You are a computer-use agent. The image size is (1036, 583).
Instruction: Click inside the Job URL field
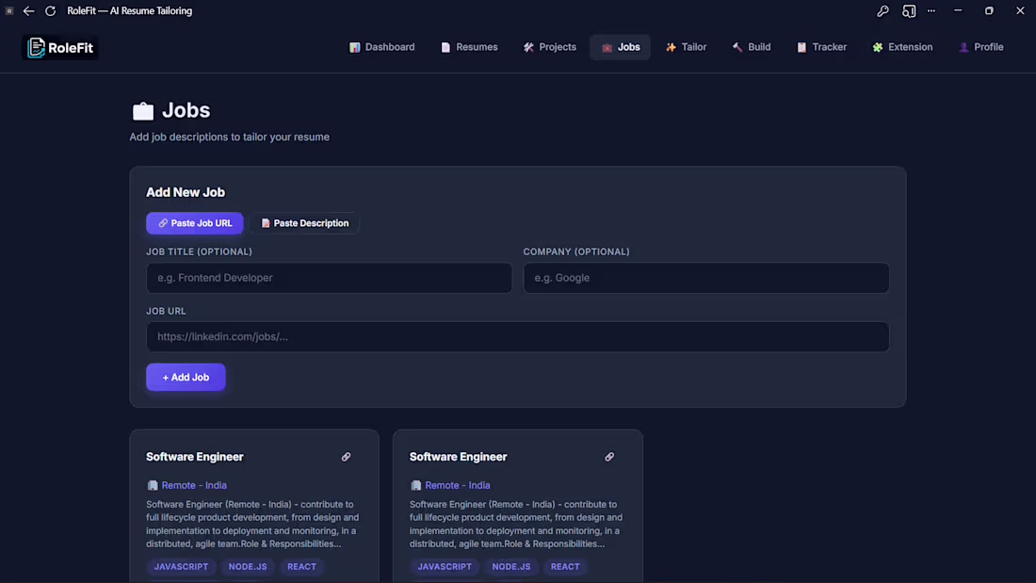(517, 336)
